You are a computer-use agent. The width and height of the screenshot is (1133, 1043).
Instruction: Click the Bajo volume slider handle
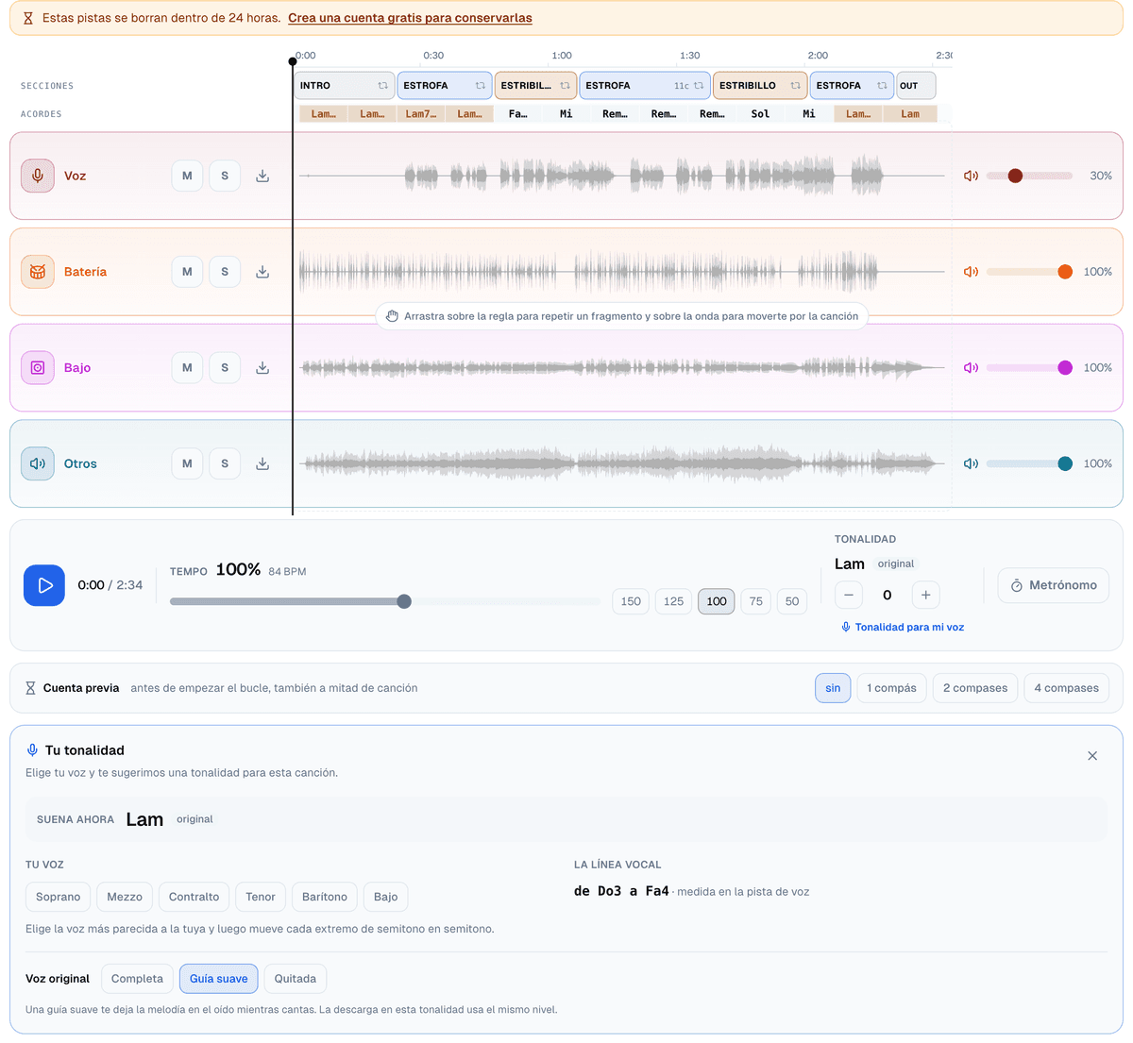click(x=1065, y=368)
